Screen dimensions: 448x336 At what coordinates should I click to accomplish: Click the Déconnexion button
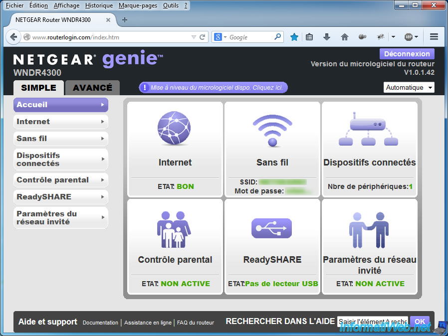click(407, 54)
